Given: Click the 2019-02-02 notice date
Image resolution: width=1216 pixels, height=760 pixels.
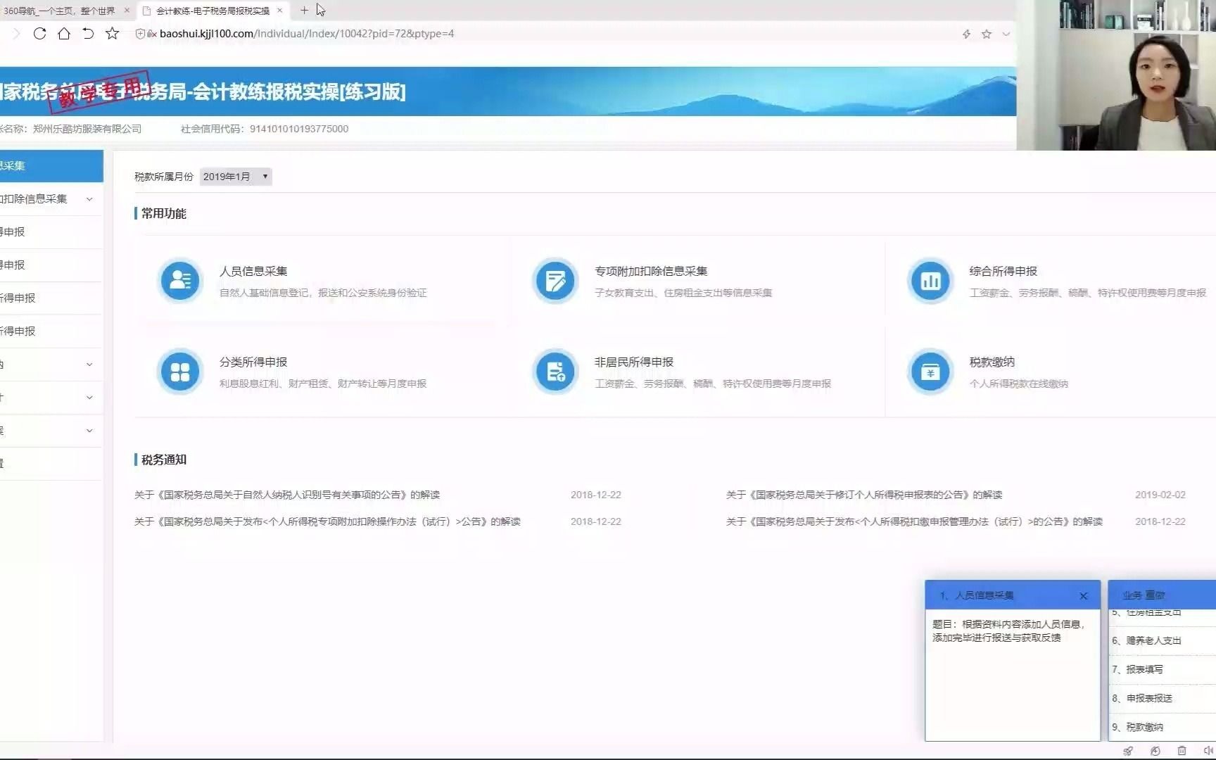Looking at the screenshot, I should pyautogui.click(x=1160, y=495).
